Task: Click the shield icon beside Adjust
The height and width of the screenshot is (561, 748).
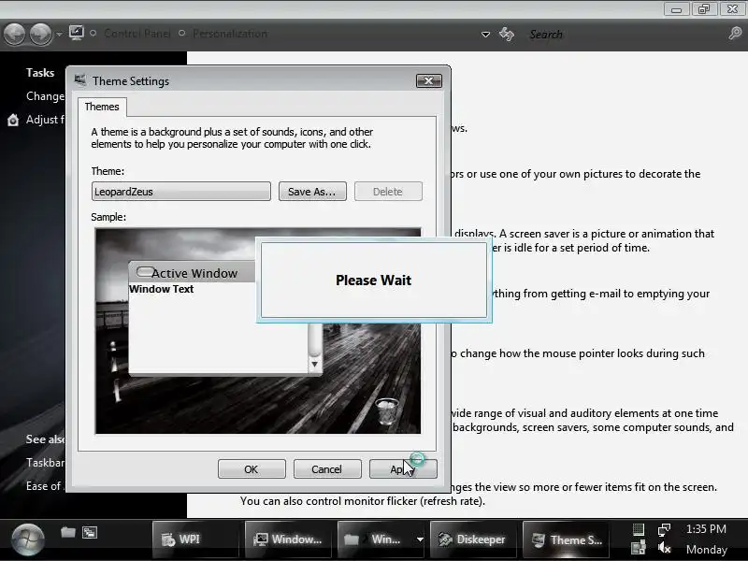Action: [13, 120]
